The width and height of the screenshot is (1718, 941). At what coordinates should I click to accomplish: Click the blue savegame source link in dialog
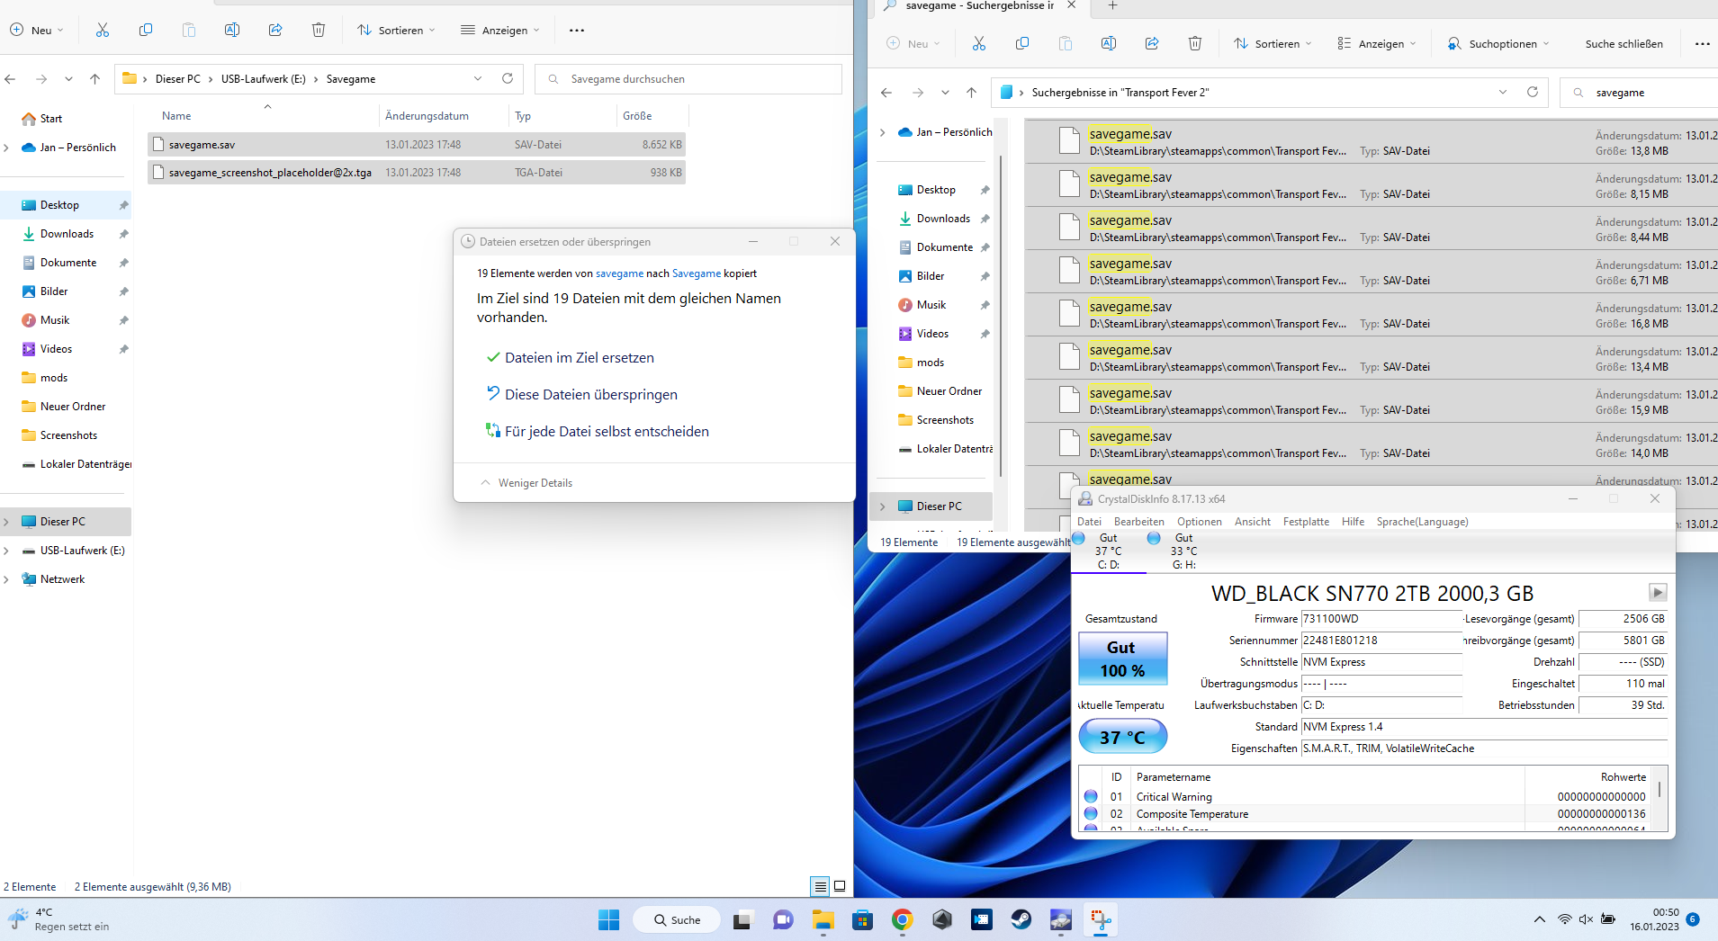point(619,273)
